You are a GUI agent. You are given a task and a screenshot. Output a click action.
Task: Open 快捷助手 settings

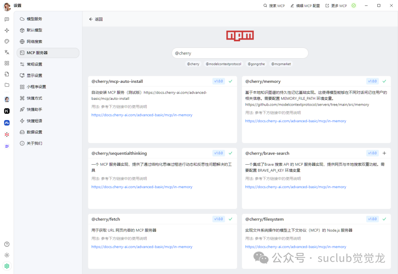(x=48, y=109)
